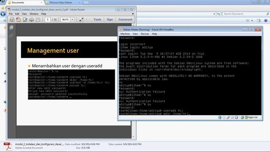Toggle the preview pane in explorer
Screen dimensions: 270x152
[259, 21]
